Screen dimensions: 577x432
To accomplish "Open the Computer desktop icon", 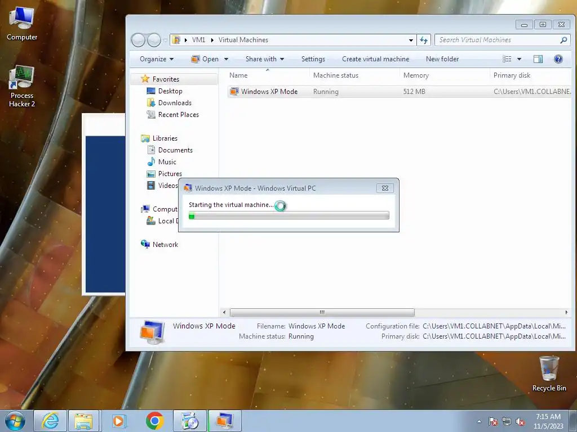I will coord(22,24).
